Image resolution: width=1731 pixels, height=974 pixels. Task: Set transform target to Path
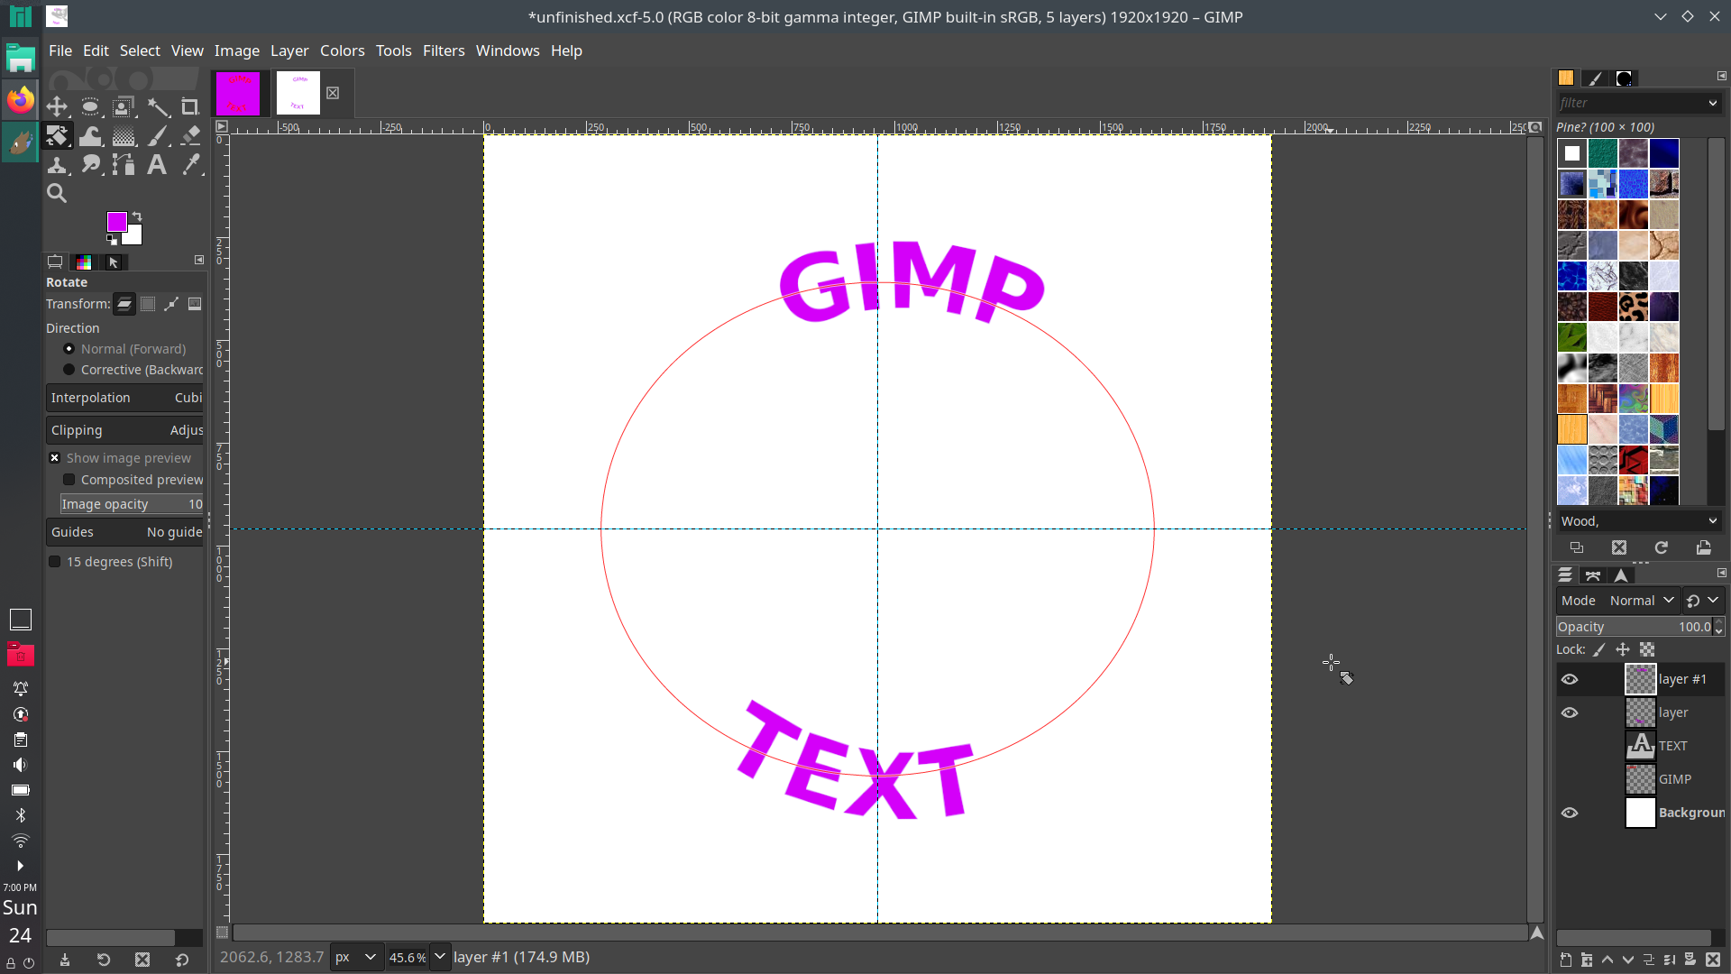coord(171,305)
